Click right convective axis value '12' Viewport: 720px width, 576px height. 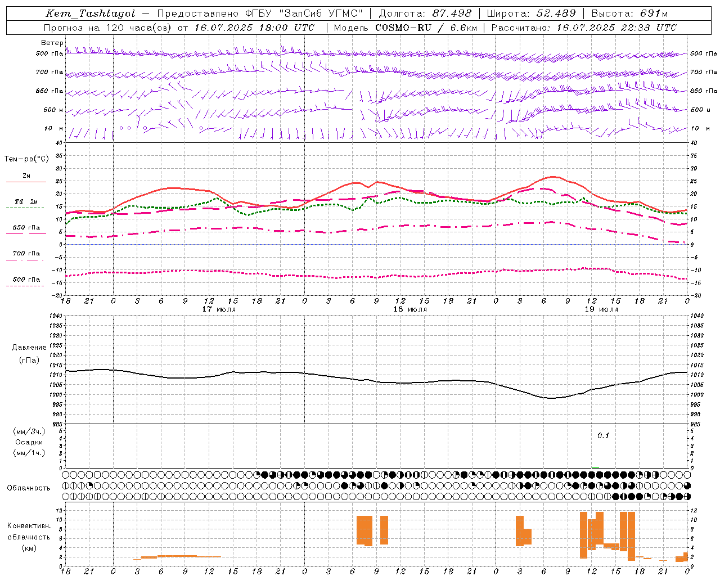point(694,511)
